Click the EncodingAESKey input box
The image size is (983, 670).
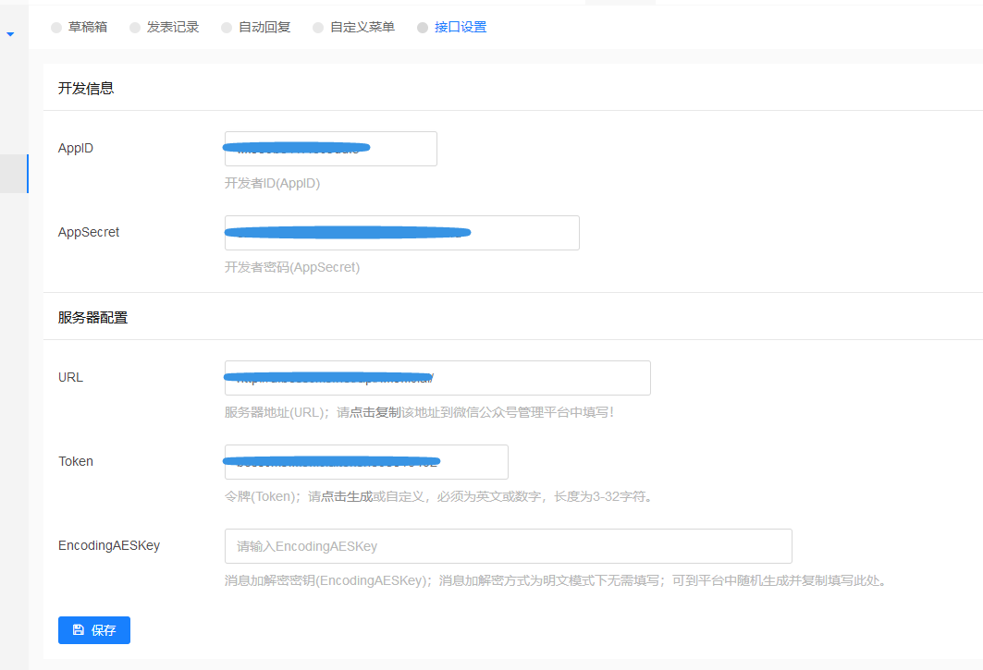(508, 546)
